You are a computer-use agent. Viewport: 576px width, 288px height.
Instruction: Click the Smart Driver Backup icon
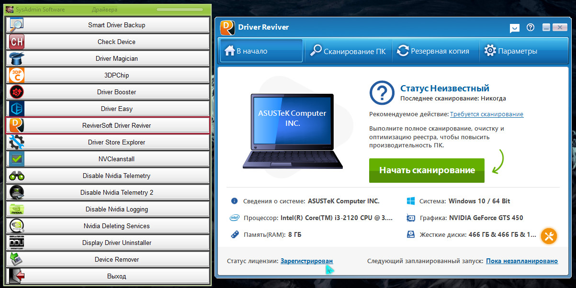click(x=17, y=25)
